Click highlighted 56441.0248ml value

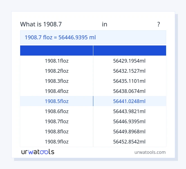coord(129,101)
